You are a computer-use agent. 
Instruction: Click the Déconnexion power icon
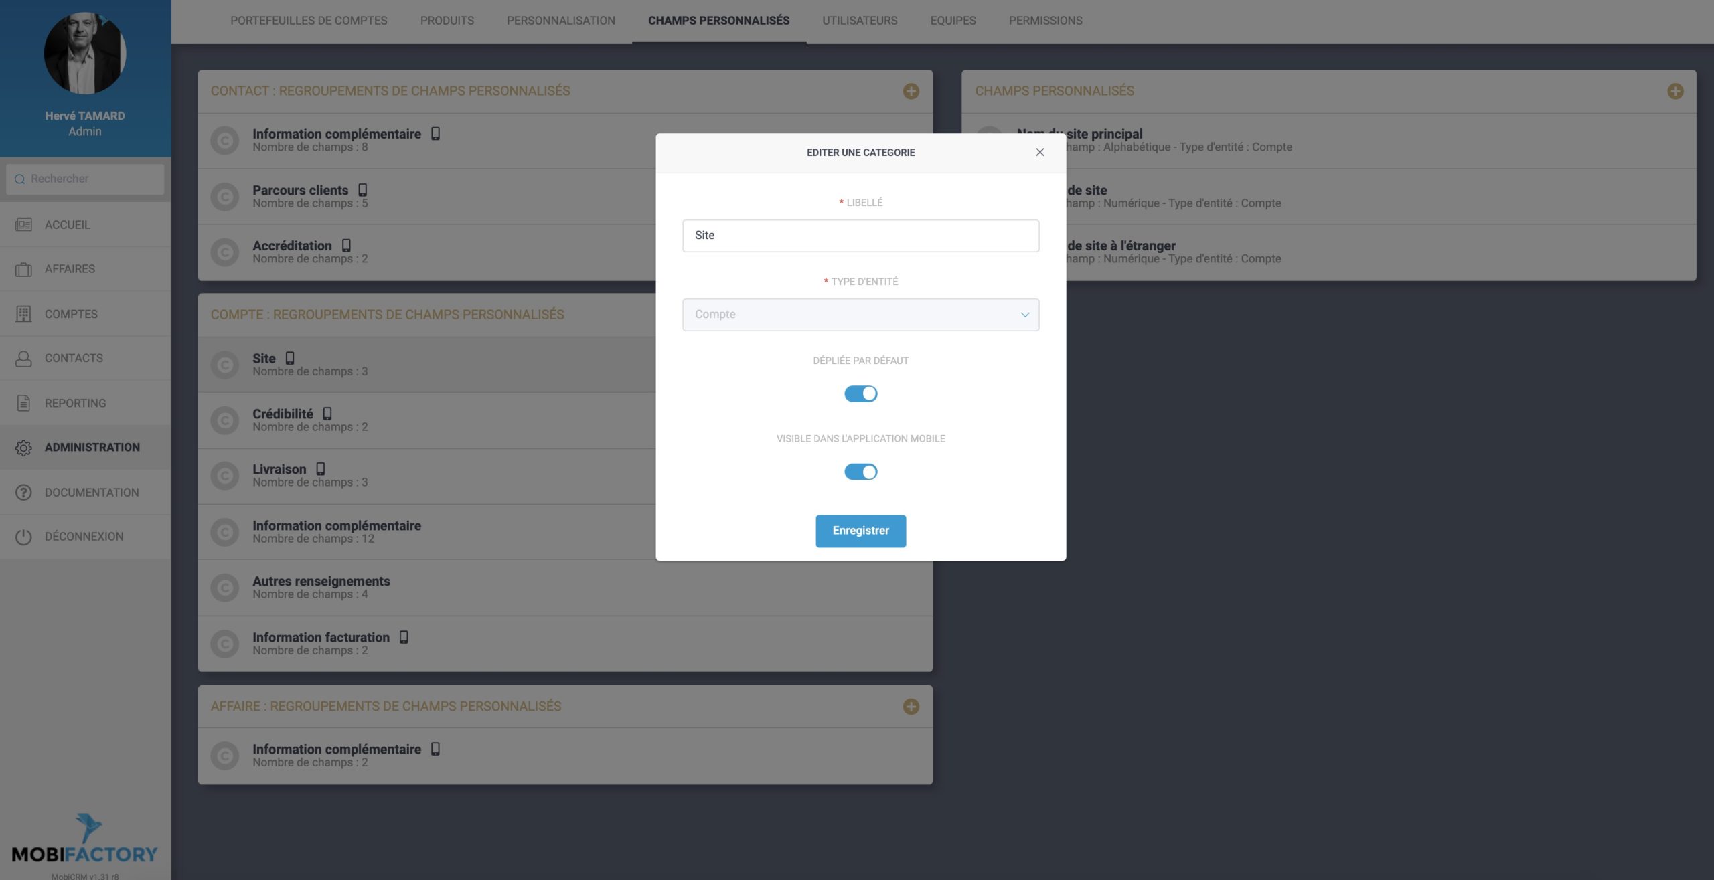point(23,537)
